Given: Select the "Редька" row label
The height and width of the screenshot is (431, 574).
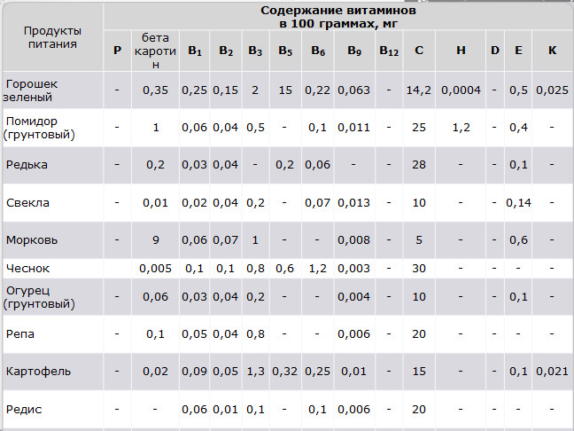Looking at the screenshot, I should [x=27, y=165].
